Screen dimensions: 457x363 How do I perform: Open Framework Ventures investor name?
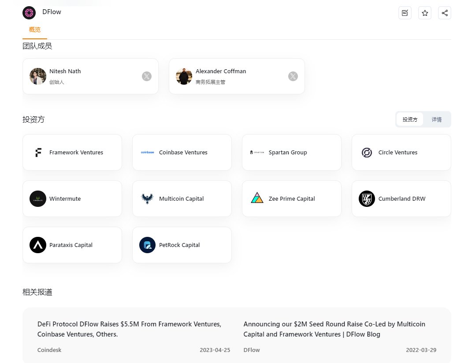76,152
